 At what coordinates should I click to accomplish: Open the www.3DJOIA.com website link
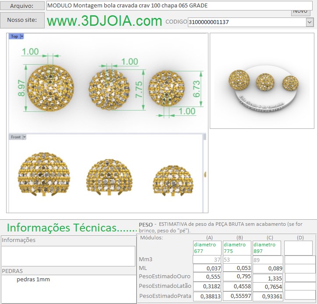(x=104, y=21)
